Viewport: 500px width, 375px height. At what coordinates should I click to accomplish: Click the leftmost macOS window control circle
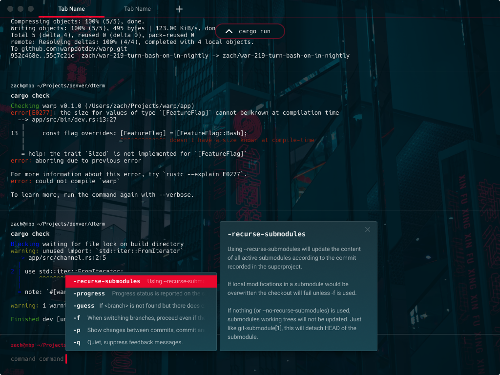click(11, 8)
